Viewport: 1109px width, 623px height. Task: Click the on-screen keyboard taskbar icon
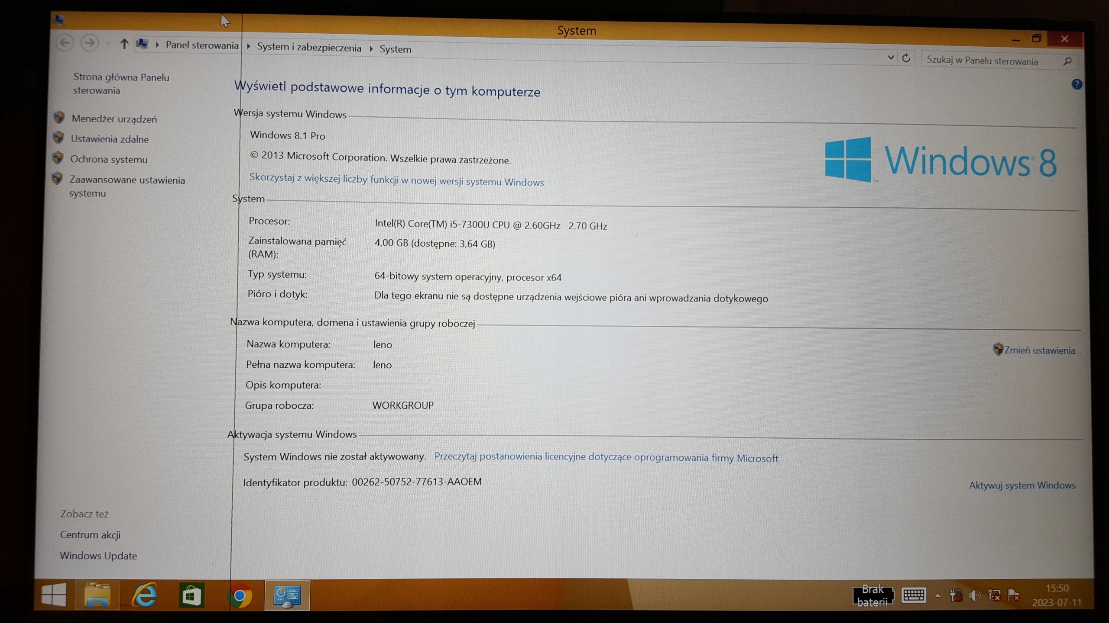(x=913, y=595)
